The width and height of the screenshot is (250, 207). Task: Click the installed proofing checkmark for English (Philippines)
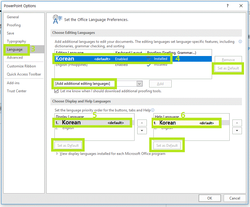coord(149,65)
